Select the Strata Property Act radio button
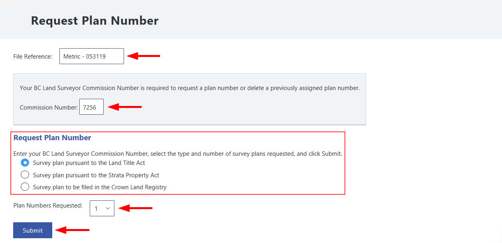This screenshot has width=502, height=243. 25,174
